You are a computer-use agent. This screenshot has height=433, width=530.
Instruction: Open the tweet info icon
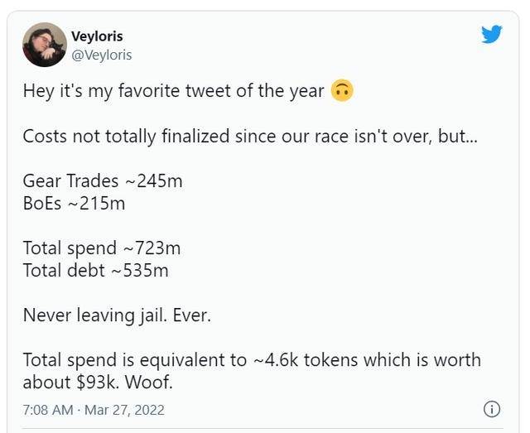pyautogui.click(x=491, y=409)
